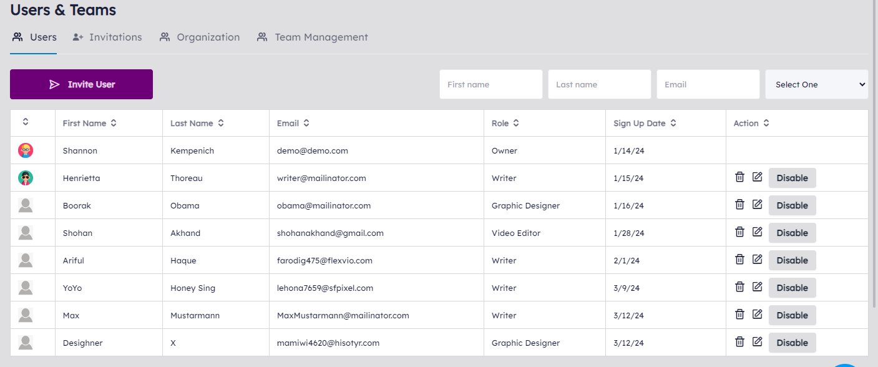The image size is (878, 367).
Task: Sort by the avatar column arrows
Action: coord(26,123)
